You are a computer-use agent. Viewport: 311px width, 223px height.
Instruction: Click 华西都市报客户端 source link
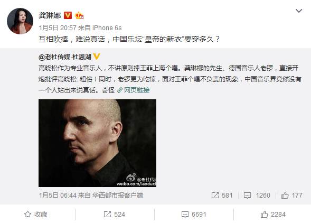(118, 196)
